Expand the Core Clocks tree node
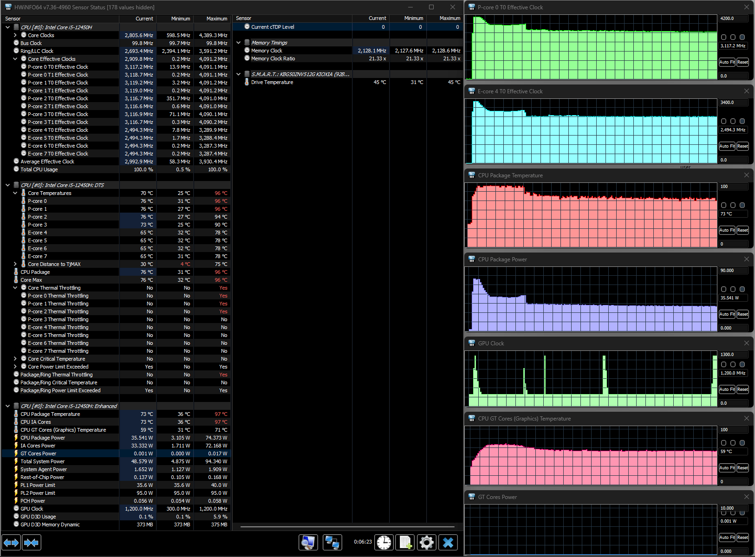This screenshot has width=755, height=557. point(15,35)
